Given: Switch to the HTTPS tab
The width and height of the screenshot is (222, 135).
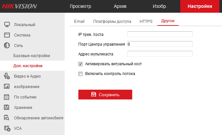Looking at the screenshot, I should tap(146, 21).
